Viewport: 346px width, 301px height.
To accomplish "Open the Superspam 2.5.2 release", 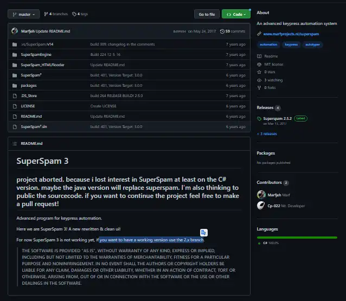I will point(277,119).
